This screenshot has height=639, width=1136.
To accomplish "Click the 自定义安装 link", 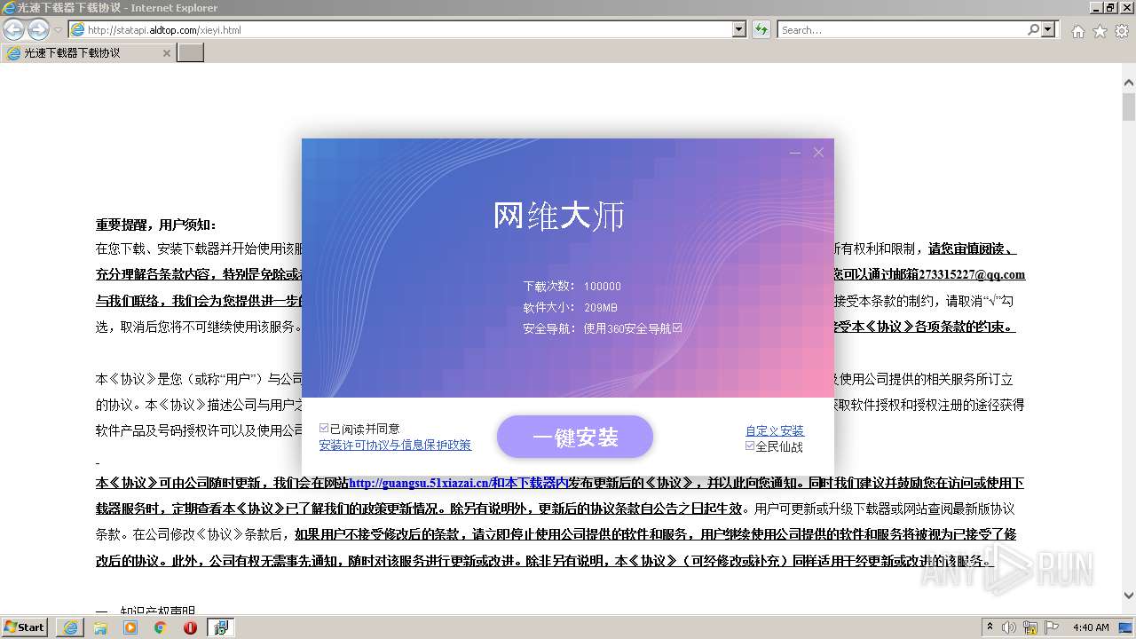I will click(775, 430).
